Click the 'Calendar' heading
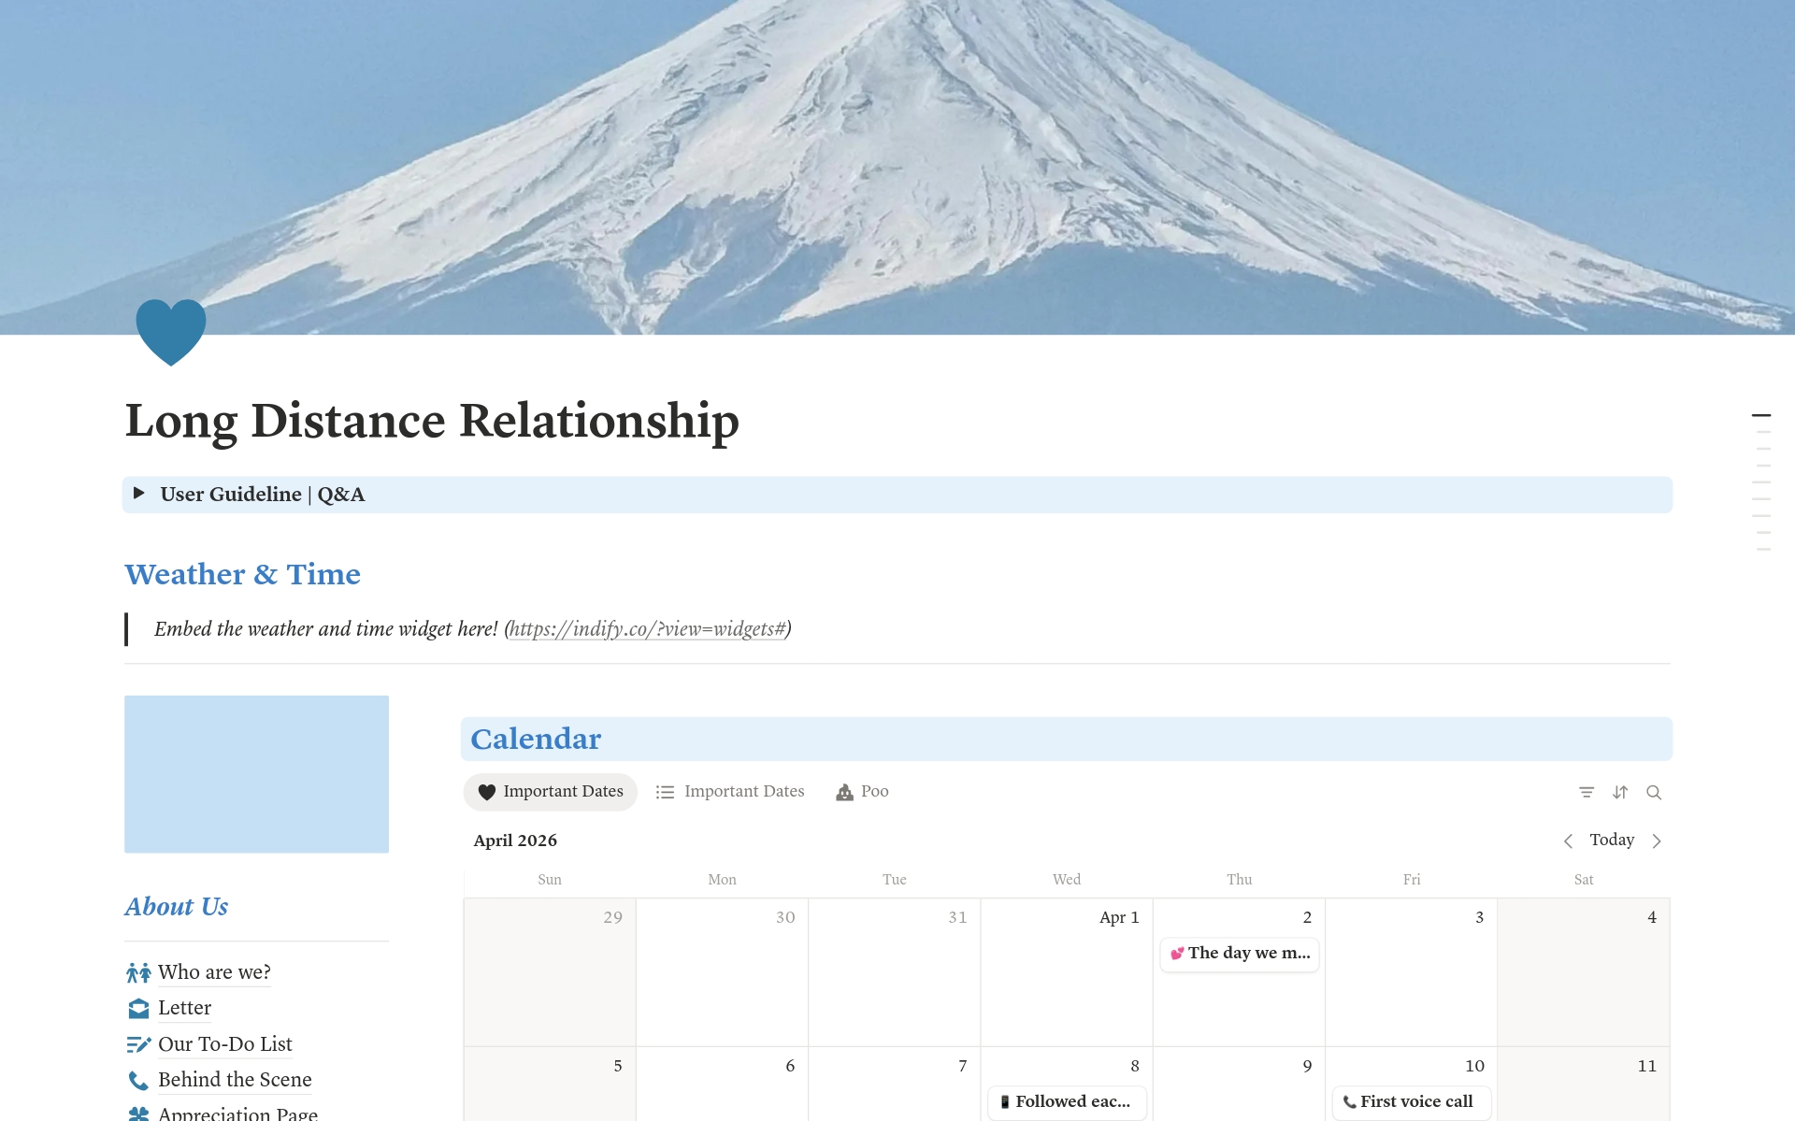This screenshot has width=1795, height=1121. (x=536, y=739)
